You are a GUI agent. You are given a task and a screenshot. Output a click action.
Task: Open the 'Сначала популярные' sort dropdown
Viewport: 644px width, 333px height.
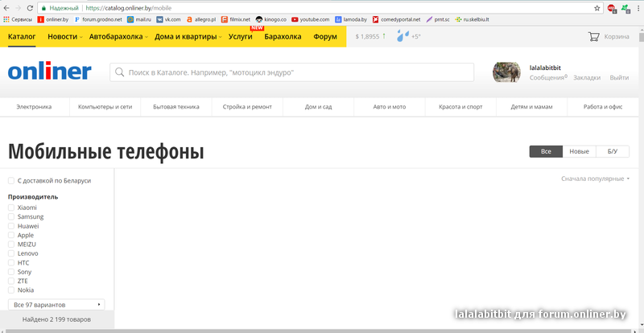point(595,179)
